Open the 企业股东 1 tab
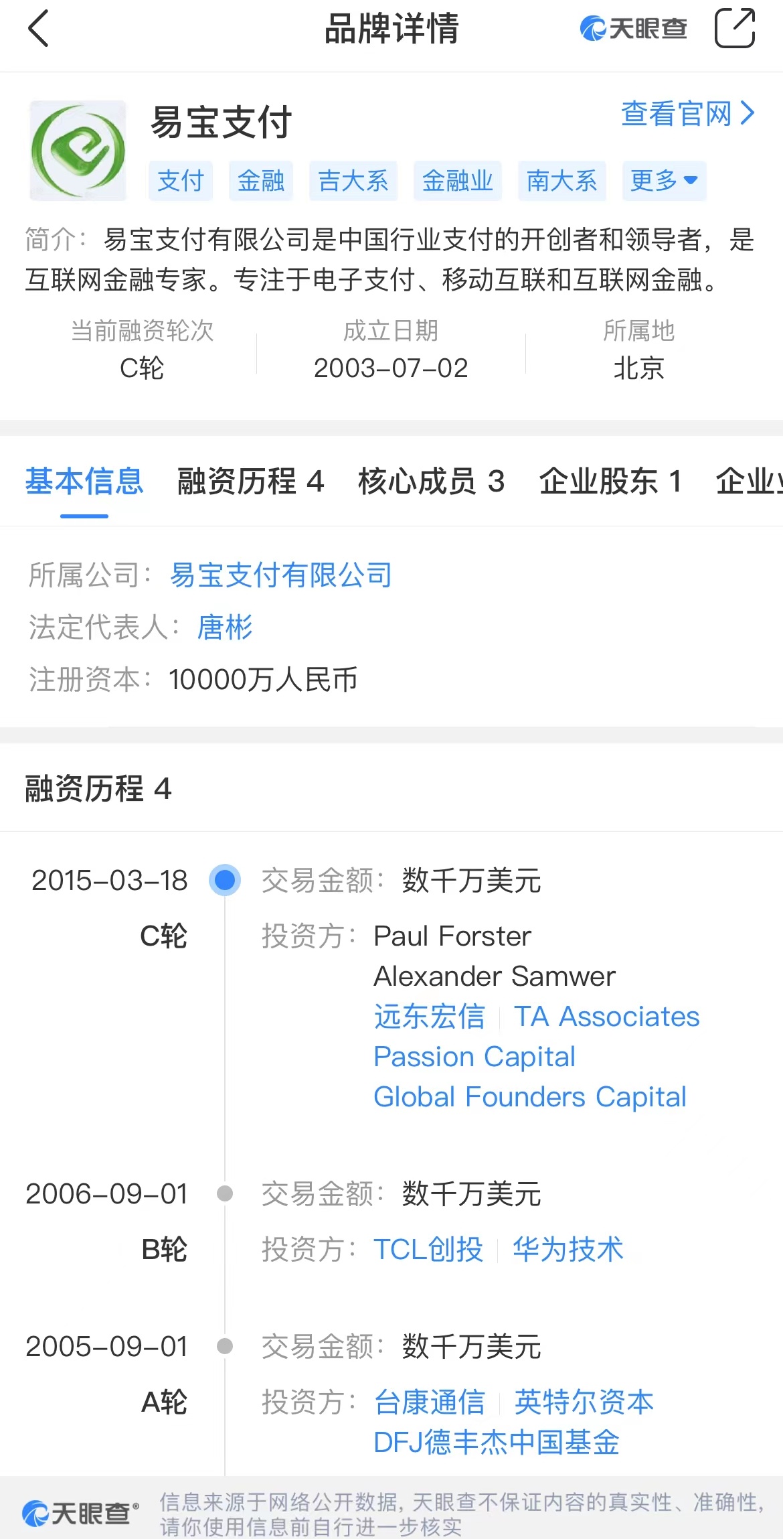 coord(610,482)
